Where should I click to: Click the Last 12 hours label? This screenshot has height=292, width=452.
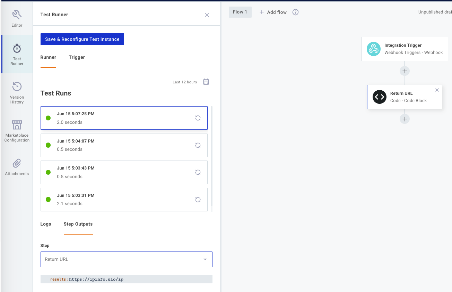point(185,82)
